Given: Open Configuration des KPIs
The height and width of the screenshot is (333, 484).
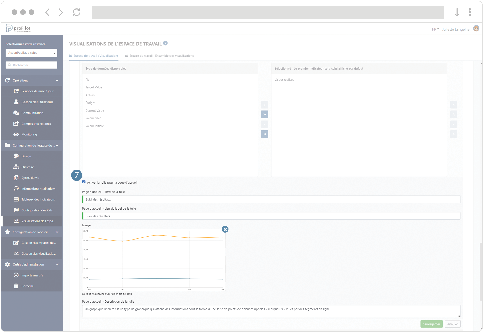Looking at the screenshot, I should pos(37,210).
